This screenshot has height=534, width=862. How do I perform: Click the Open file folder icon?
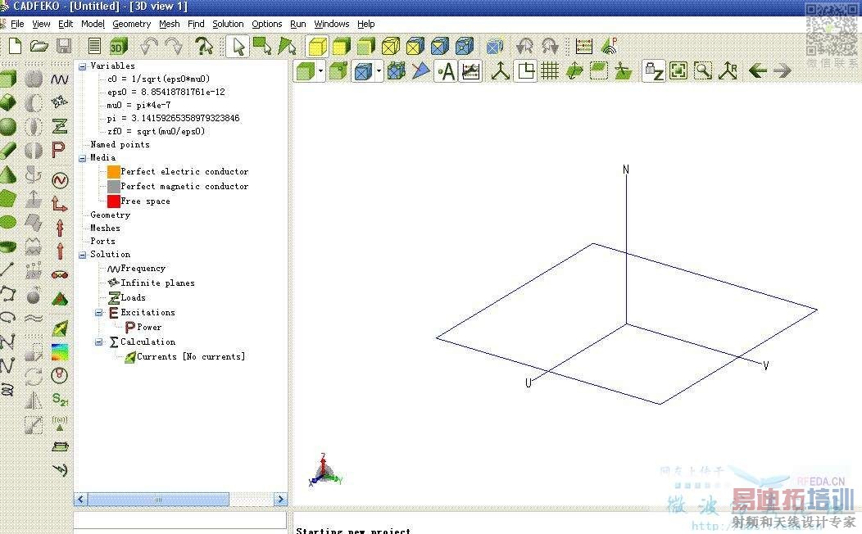39,46
